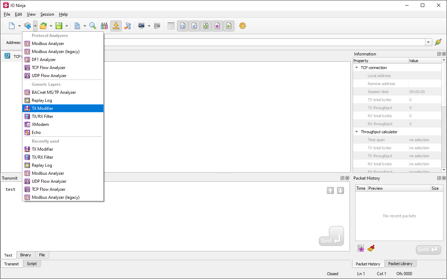
Task: Open the Session menu
Action: (x=47, y=14)
